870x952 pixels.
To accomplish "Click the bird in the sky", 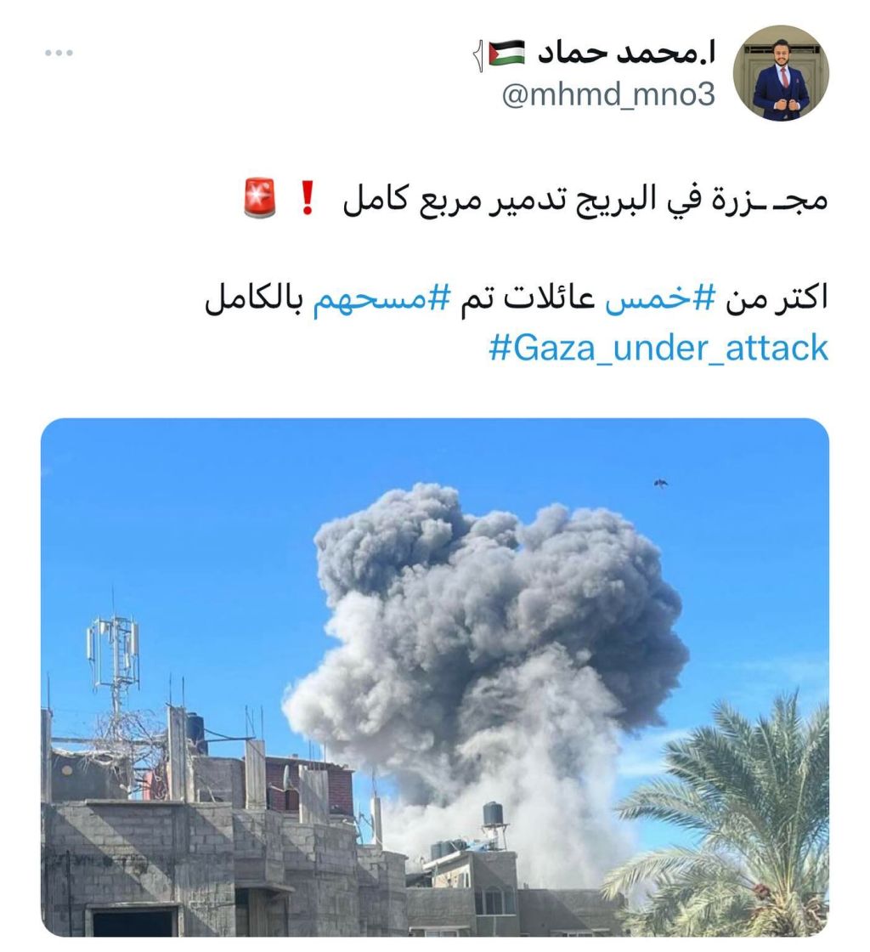I will 661,484.
